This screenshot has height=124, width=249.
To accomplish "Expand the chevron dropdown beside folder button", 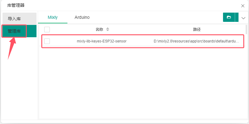I will pyautogui.click(x=243, y=18).
